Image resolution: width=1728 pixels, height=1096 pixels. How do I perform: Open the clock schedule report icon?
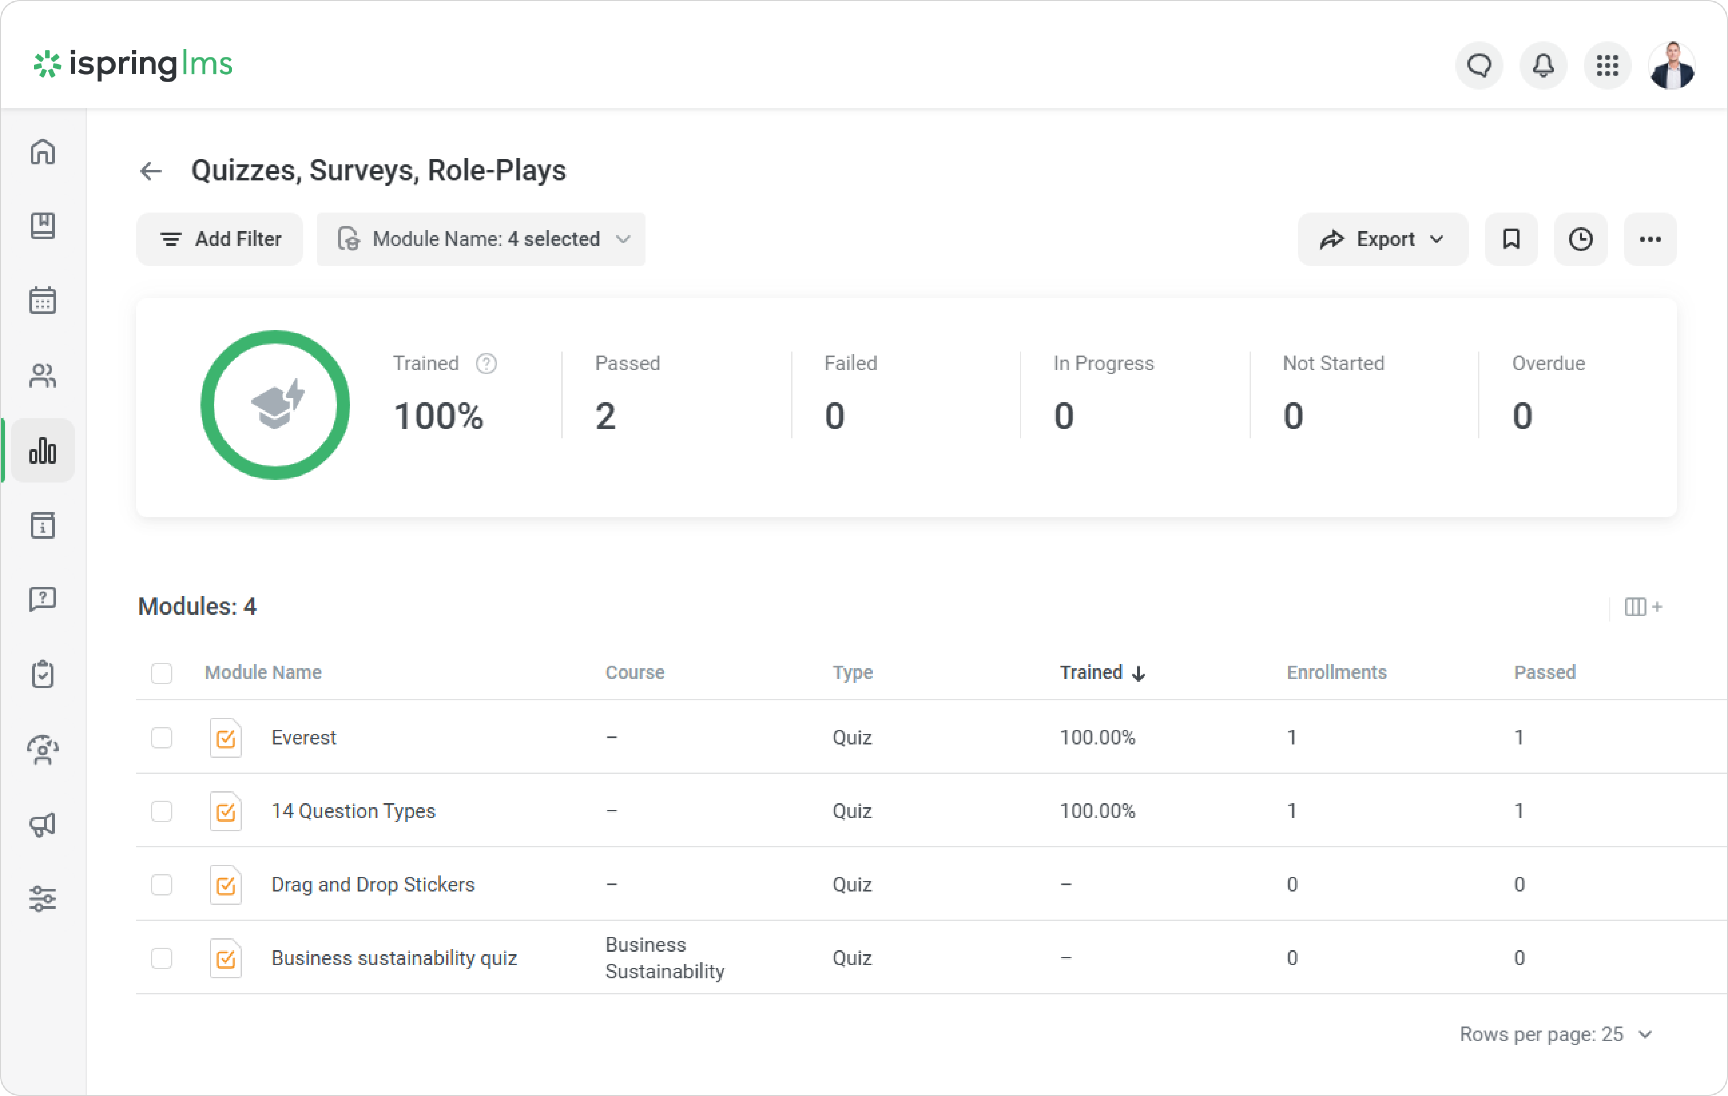(1580, 239)
